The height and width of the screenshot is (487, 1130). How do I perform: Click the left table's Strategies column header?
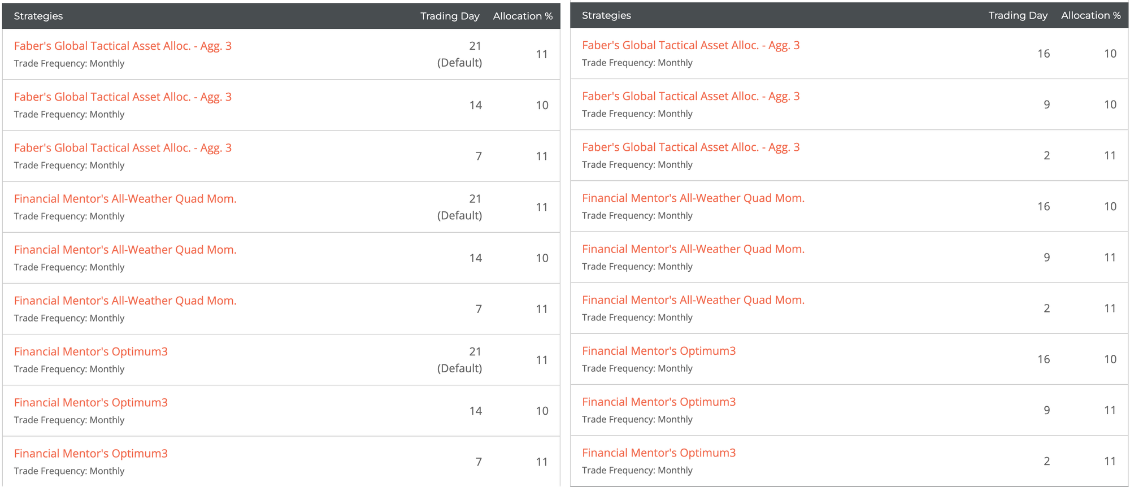point(38,16)
